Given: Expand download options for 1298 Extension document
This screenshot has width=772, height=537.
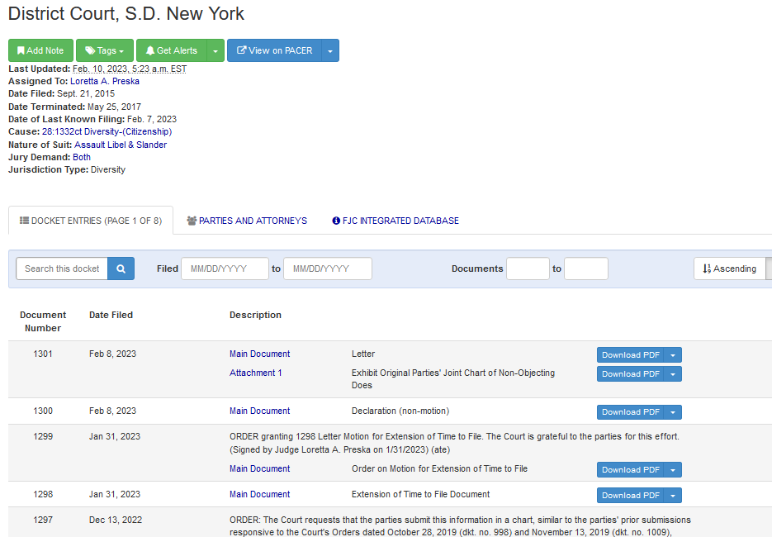Looking at the screenshot, I should [x=673, y=495].
